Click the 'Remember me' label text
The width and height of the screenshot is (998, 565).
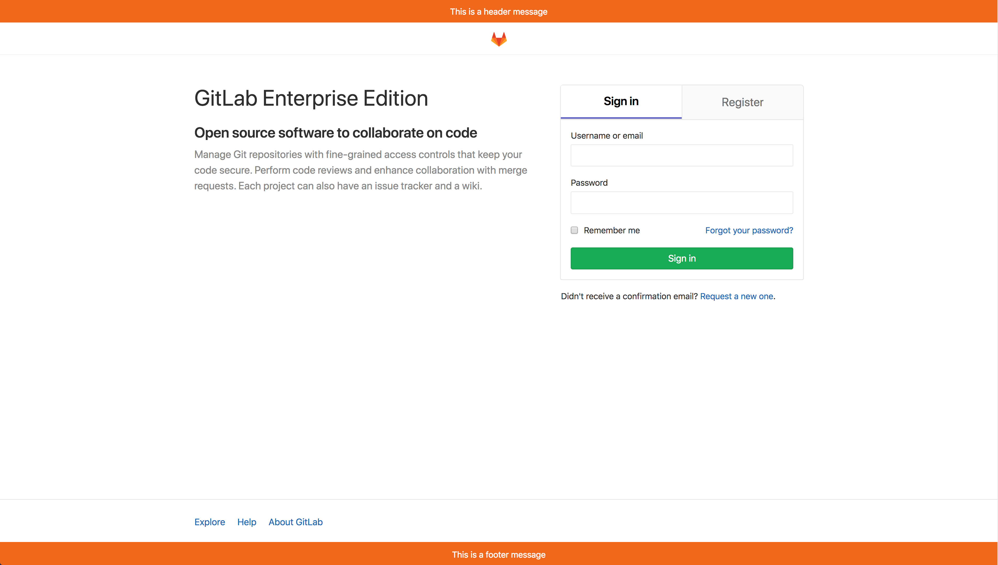[x=612, y=230]
